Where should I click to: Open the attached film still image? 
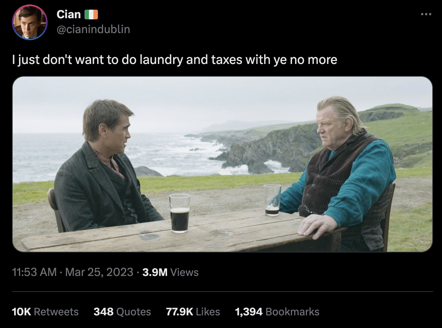point(222,164)
